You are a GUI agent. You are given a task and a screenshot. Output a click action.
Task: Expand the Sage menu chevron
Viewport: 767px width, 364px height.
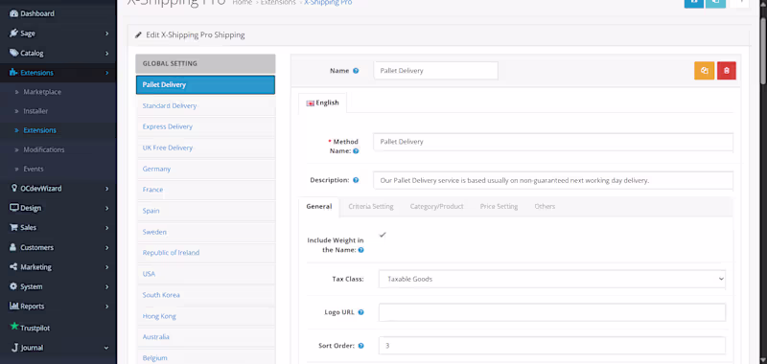(x=106, y=34)
